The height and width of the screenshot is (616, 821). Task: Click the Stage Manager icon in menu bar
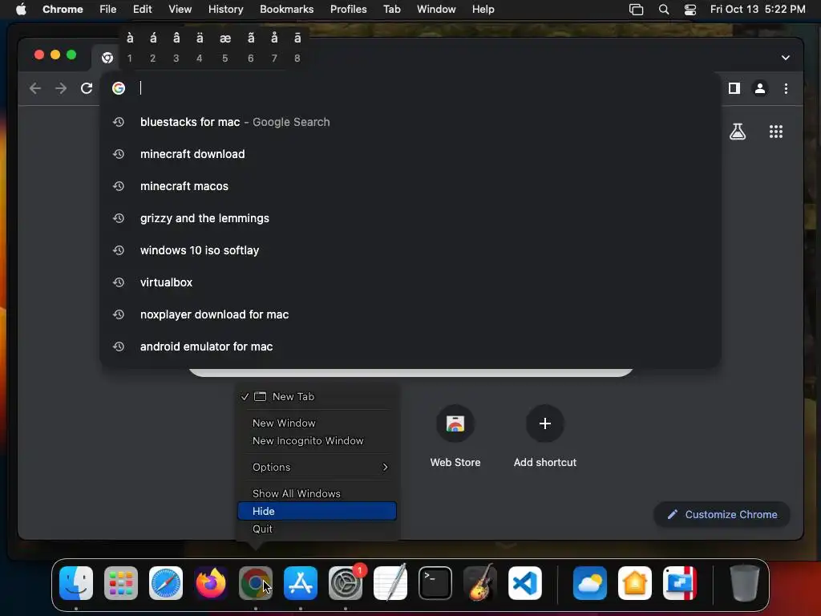click(636, 10)
